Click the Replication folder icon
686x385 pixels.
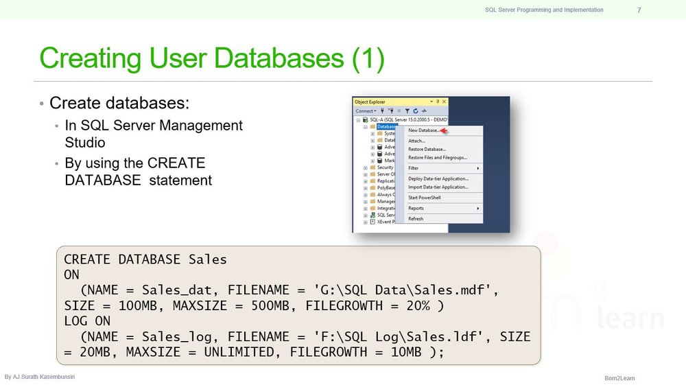[372, 181]
